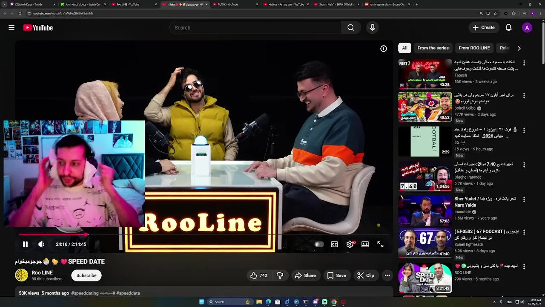The width and height of the screenshot is (545, 307).
Task: Create a clip of the video
Action: (365, 275)
